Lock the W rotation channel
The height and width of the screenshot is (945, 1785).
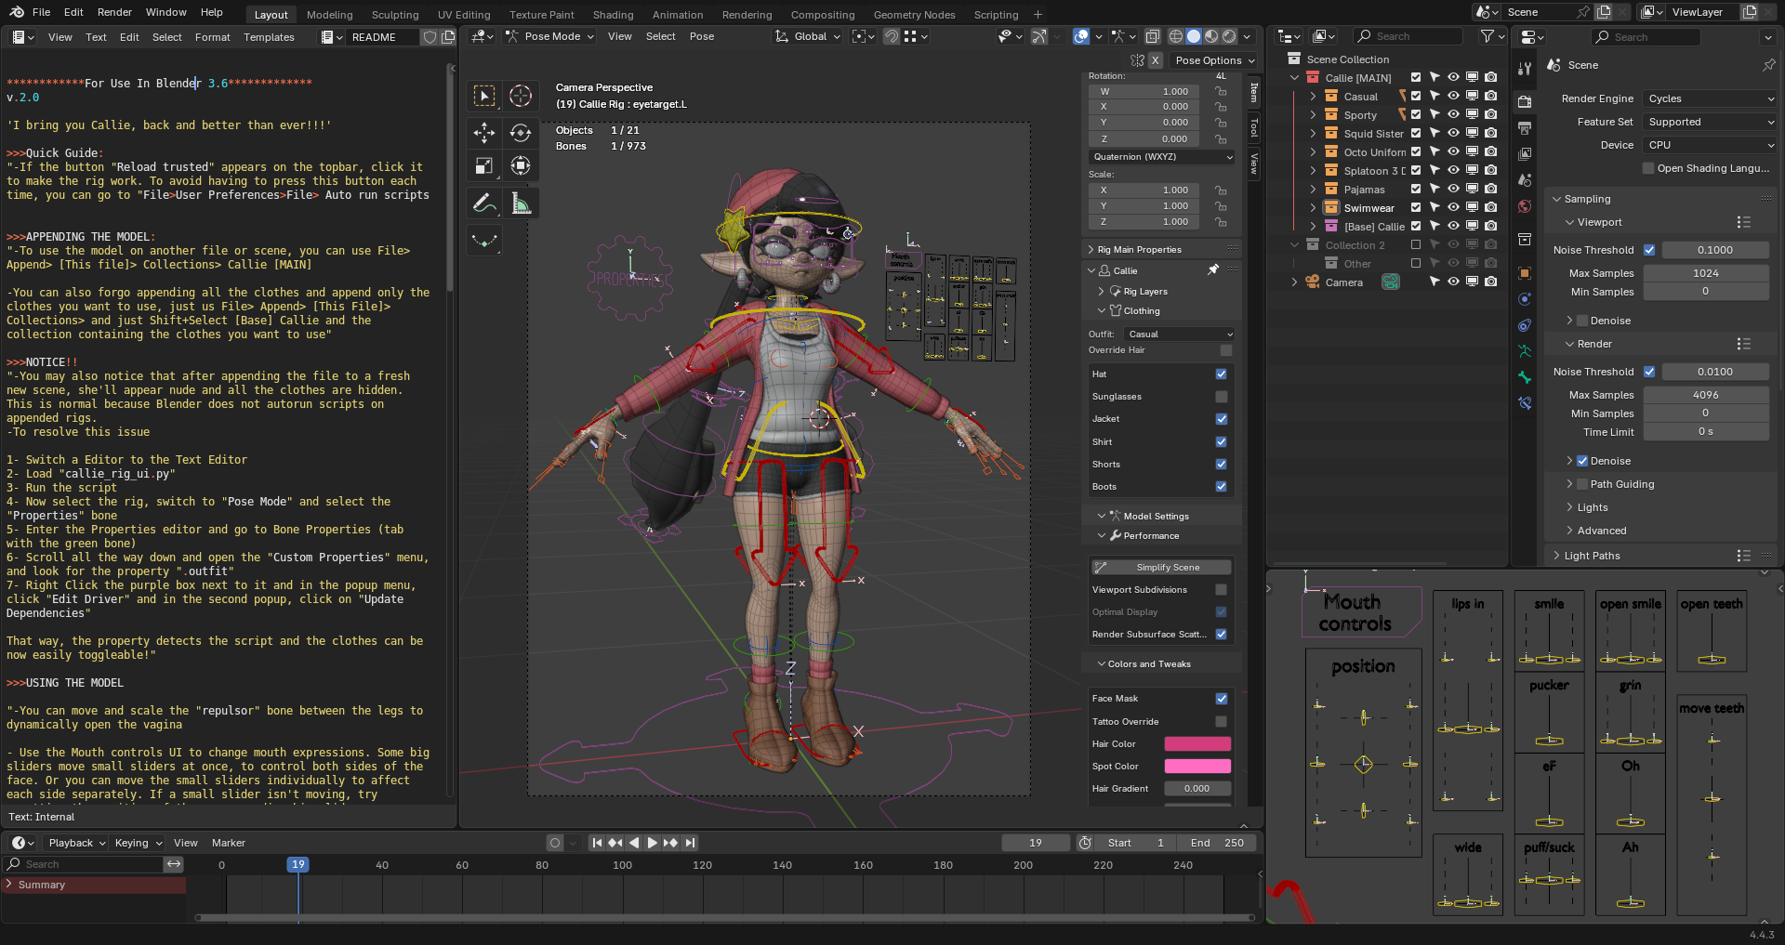coord(1221,91)
